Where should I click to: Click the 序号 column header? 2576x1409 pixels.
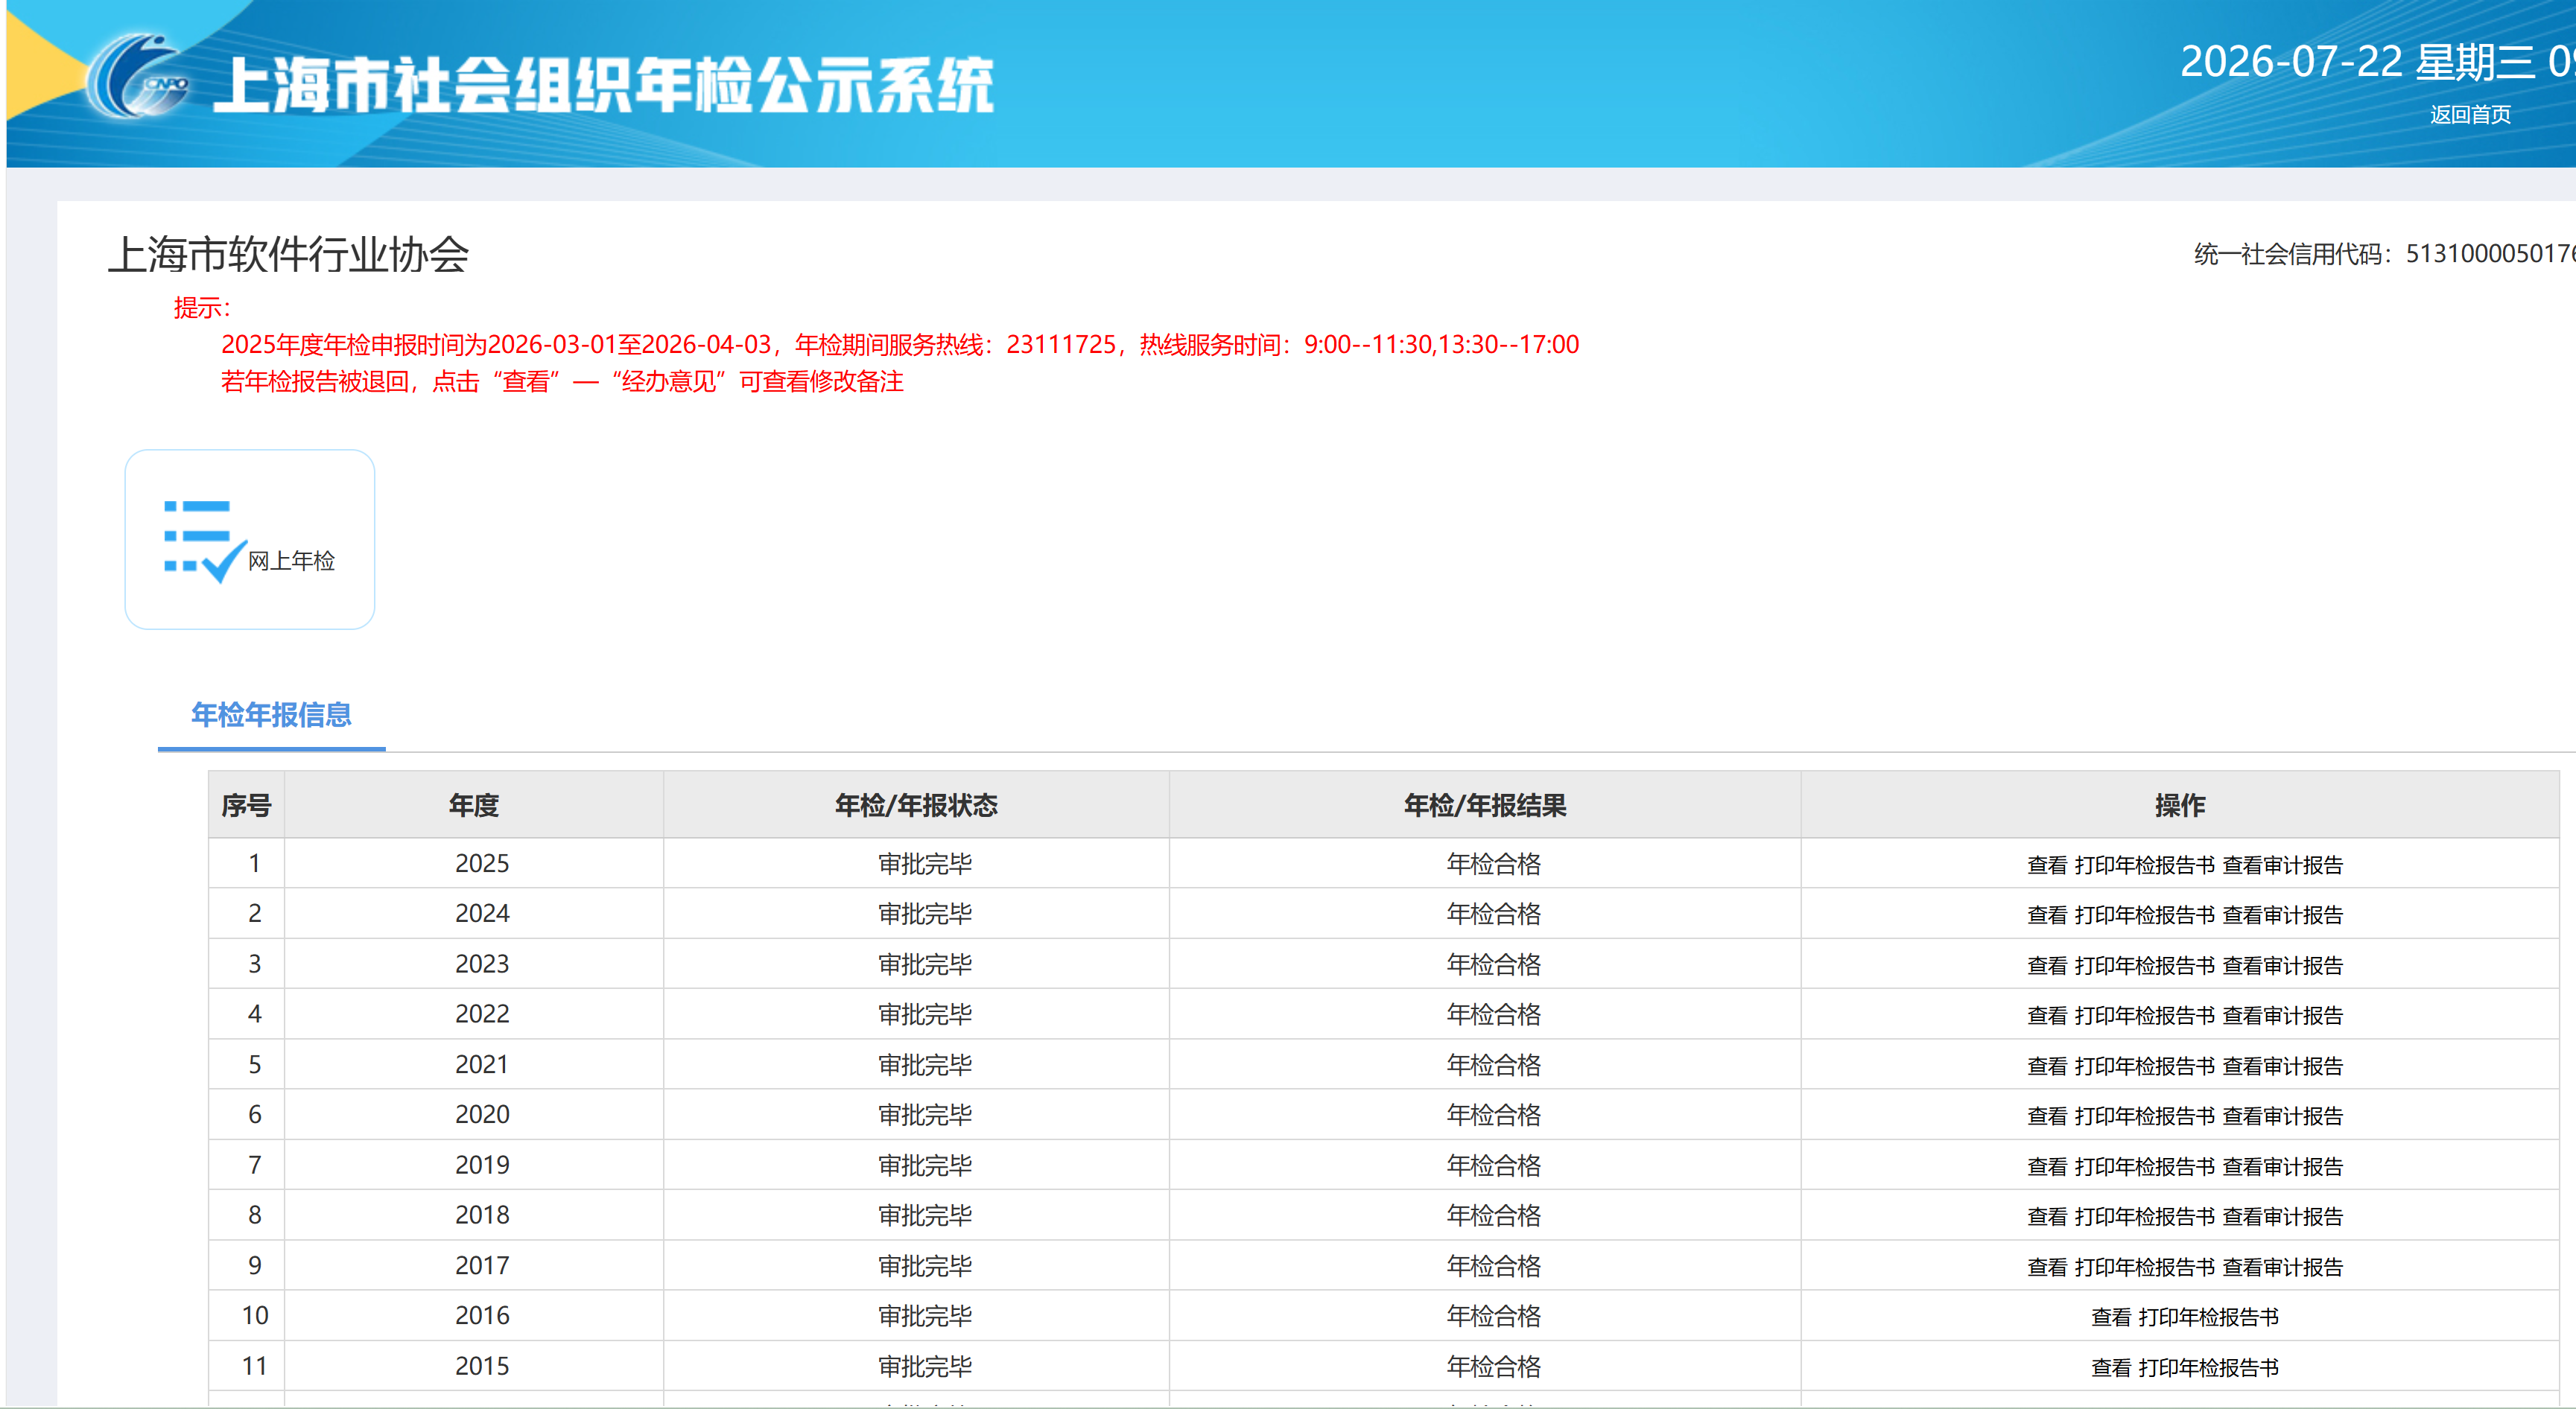[246, 805]
